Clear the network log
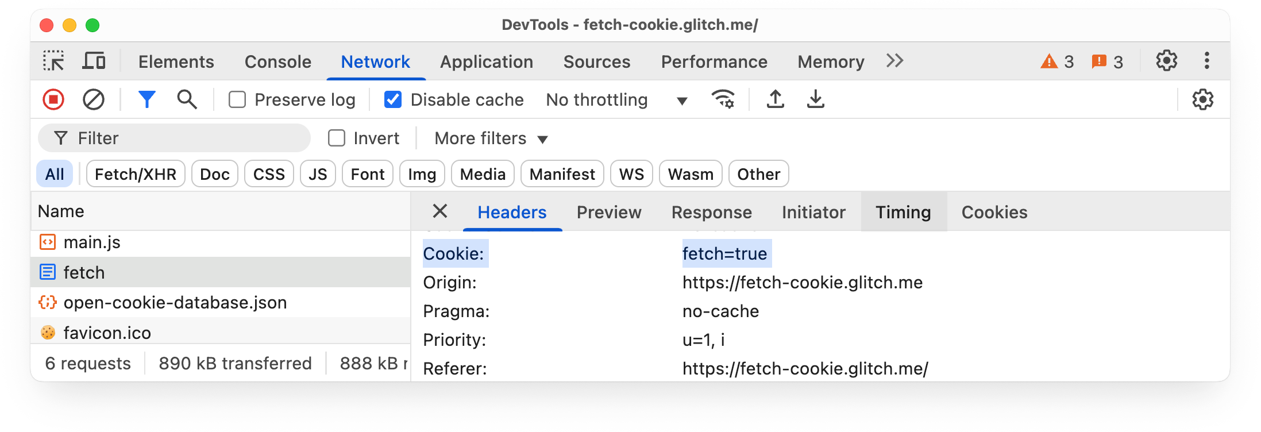The height and width of the screenshot is (432, 1261). point(94,99)
